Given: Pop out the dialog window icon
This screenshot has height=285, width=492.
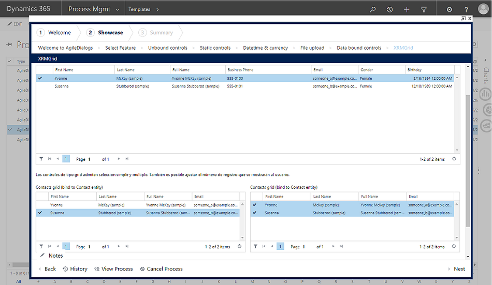Looking at the screenshot, I should point(463,19).
